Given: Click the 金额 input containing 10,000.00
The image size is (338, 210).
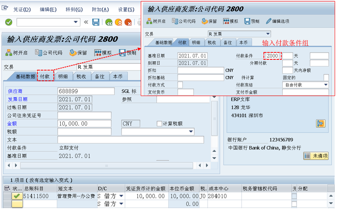Looking at the screenshot, I should pyautogui.click(x=84, y=124).
